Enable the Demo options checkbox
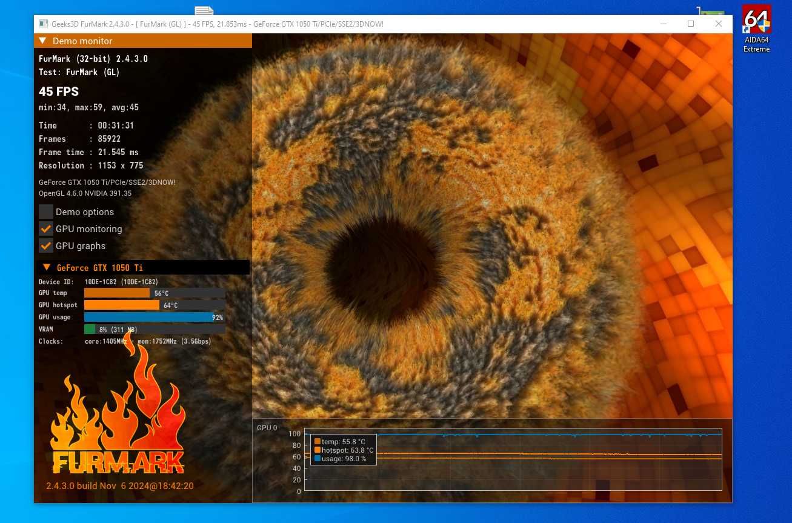The width and height of the screenshot is (792, 523). pyautogui.click(x=46, y=212)
